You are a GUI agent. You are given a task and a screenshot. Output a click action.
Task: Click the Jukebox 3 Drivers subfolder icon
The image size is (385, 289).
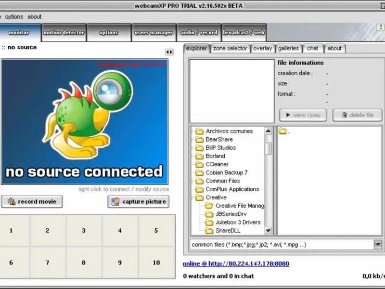(209, 223)
